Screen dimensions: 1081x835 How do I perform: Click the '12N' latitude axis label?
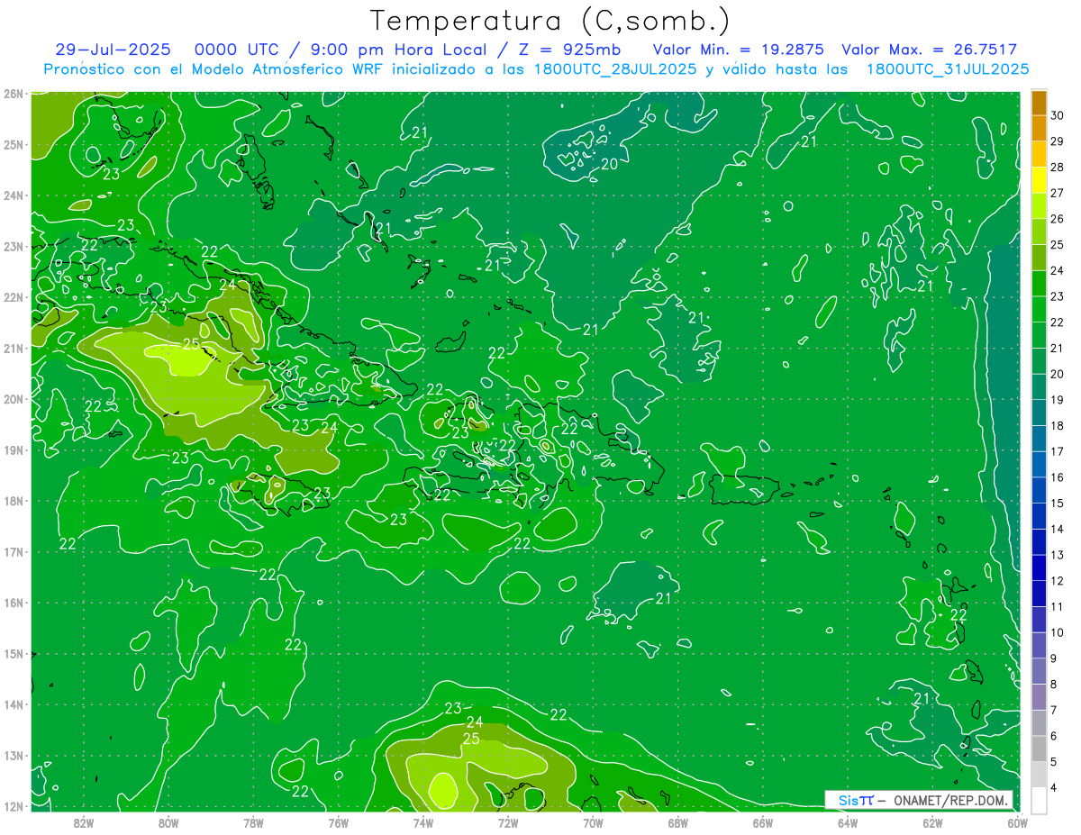(14, 806)
